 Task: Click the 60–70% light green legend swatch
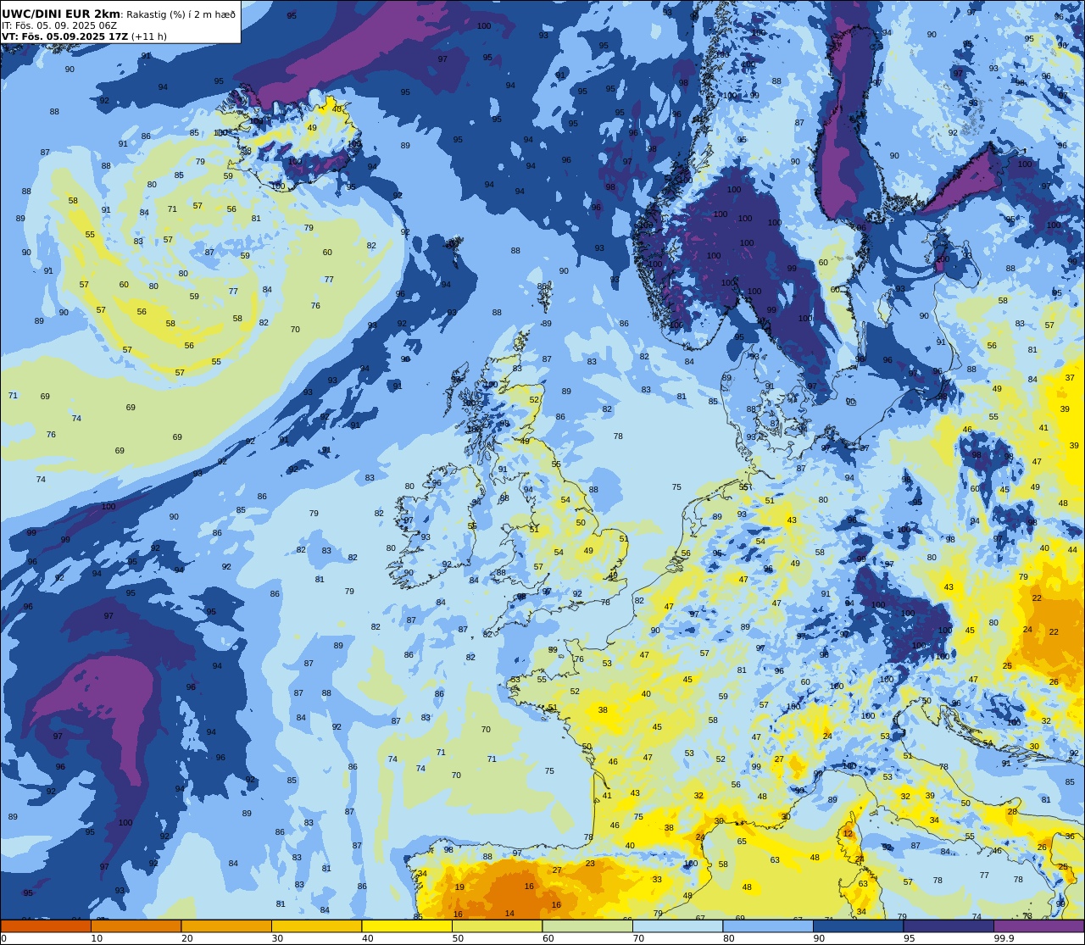click(x=587, y=926)
